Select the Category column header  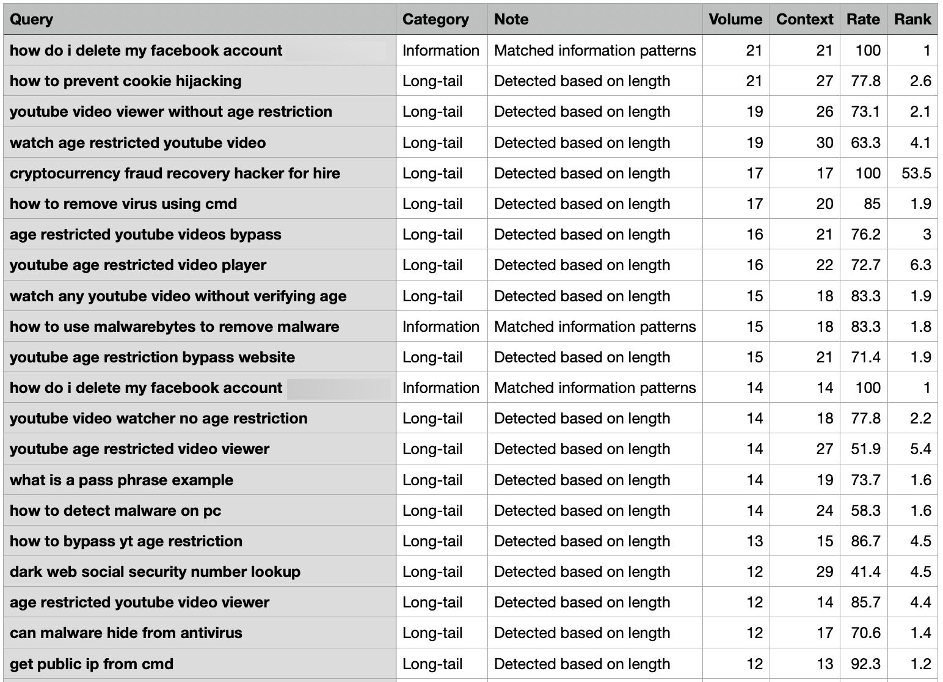click(x=442, y=19)
